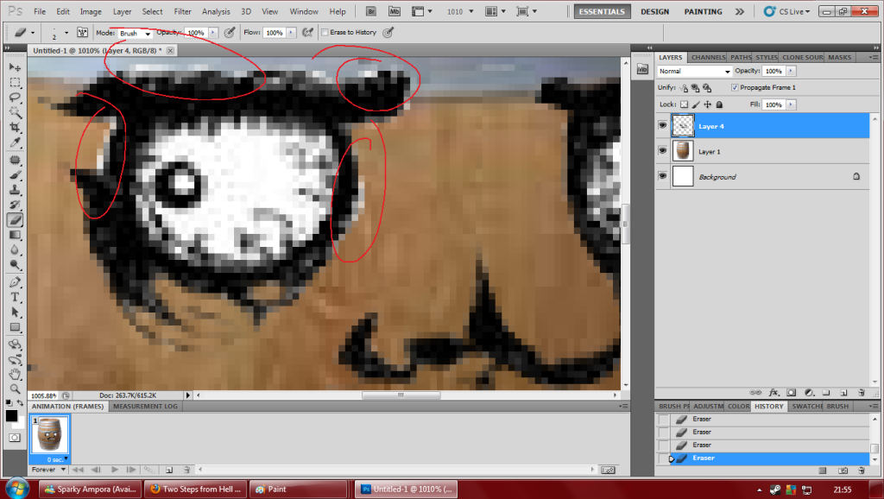884x499 pixels.
Task: Select the Lasso tool
Action: (15, 98)
